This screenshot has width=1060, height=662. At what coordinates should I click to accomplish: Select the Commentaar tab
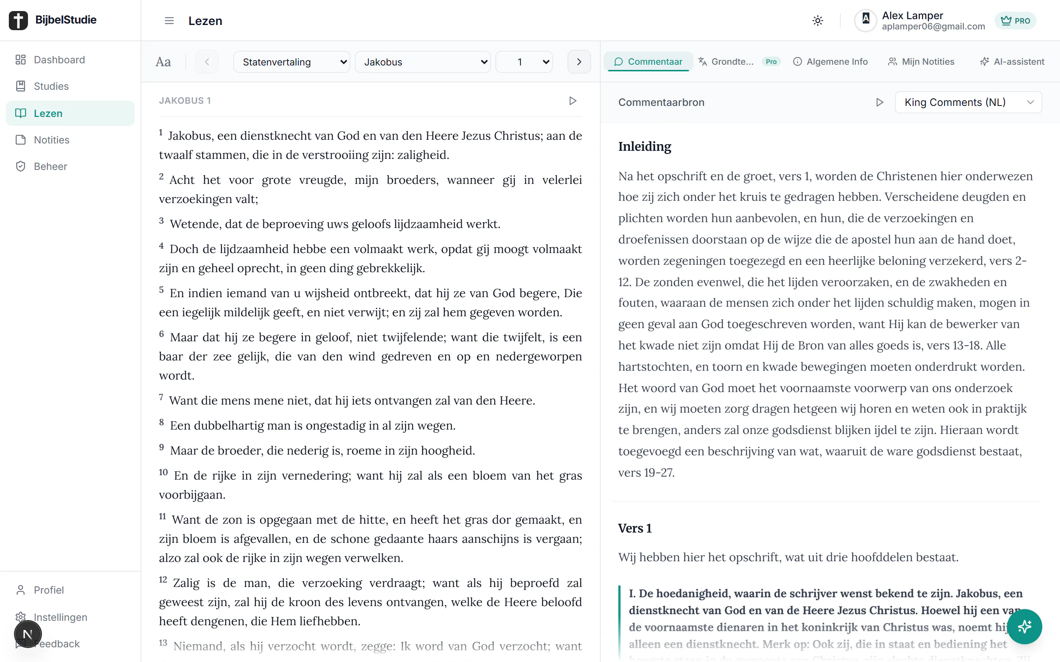(648, 62)
